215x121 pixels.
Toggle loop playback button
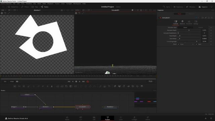tap(88, 81)
